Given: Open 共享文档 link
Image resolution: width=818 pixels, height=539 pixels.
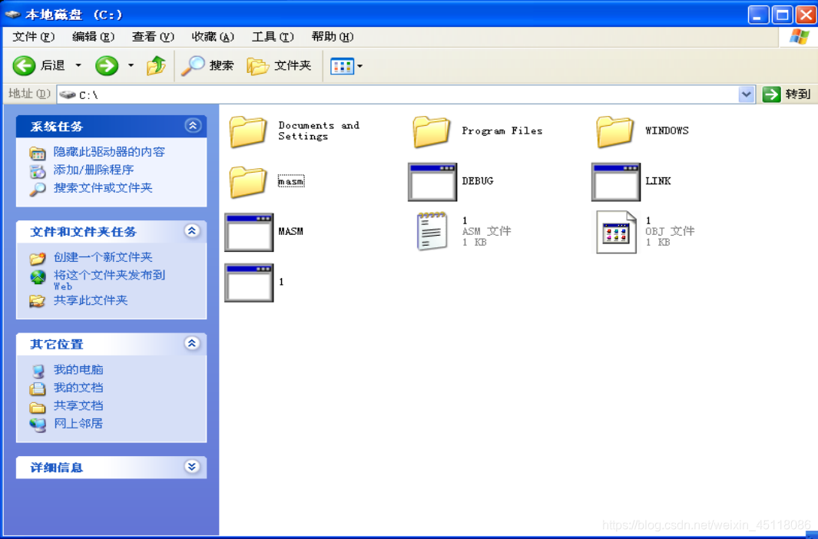Looking at the screenshot, I should coord(78,405).
